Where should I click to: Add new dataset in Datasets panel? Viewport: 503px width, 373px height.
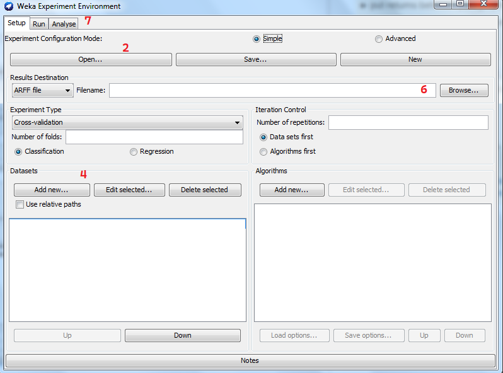pyautogui.click(x=52, y=190)
